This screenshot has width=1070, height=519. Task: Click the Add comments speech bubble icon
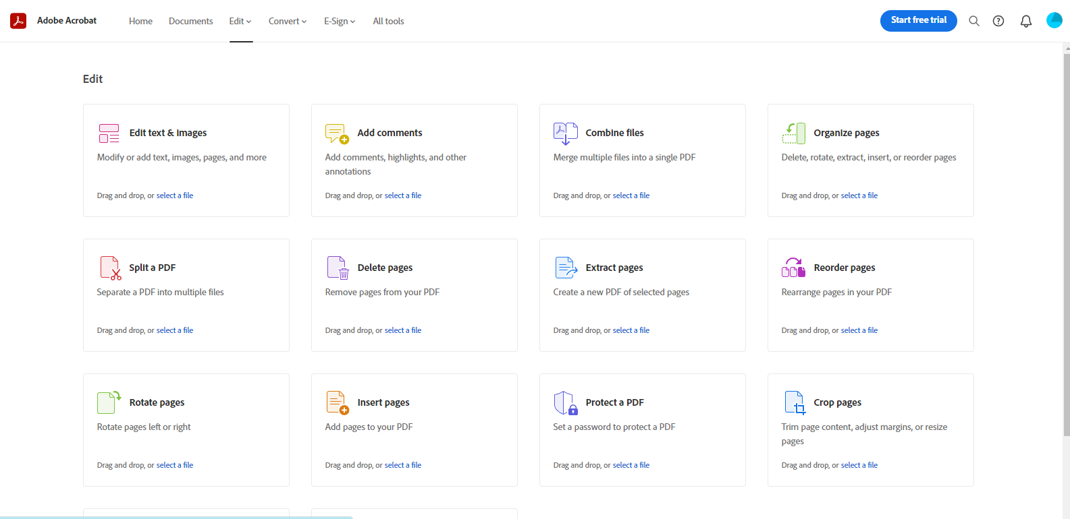[336, 133]
